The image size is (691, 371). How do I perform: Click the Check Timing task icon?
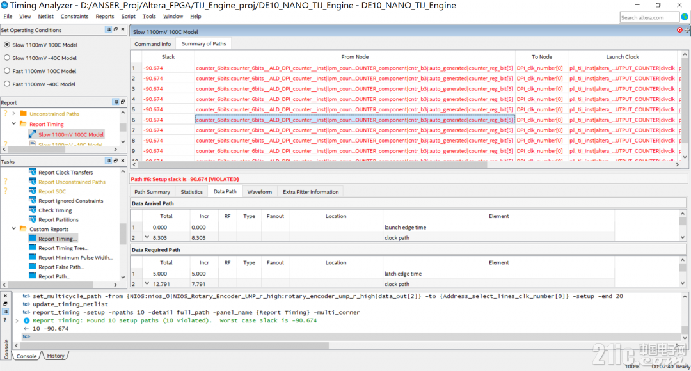(32, 210)
